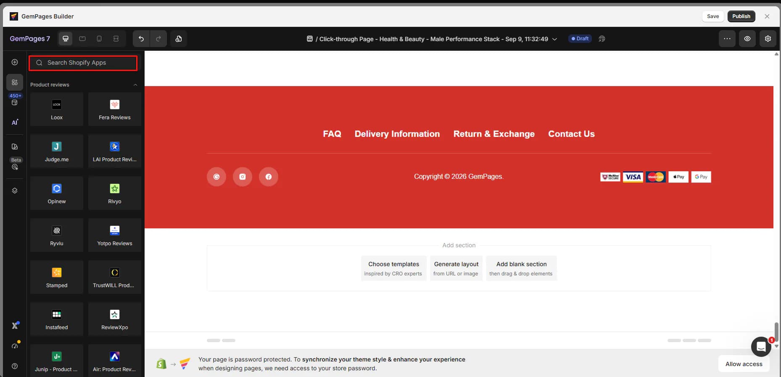The width and height of the screenshot is (781, 377).
Task: Select the LAI Product Reviews app
Action: 115,151
